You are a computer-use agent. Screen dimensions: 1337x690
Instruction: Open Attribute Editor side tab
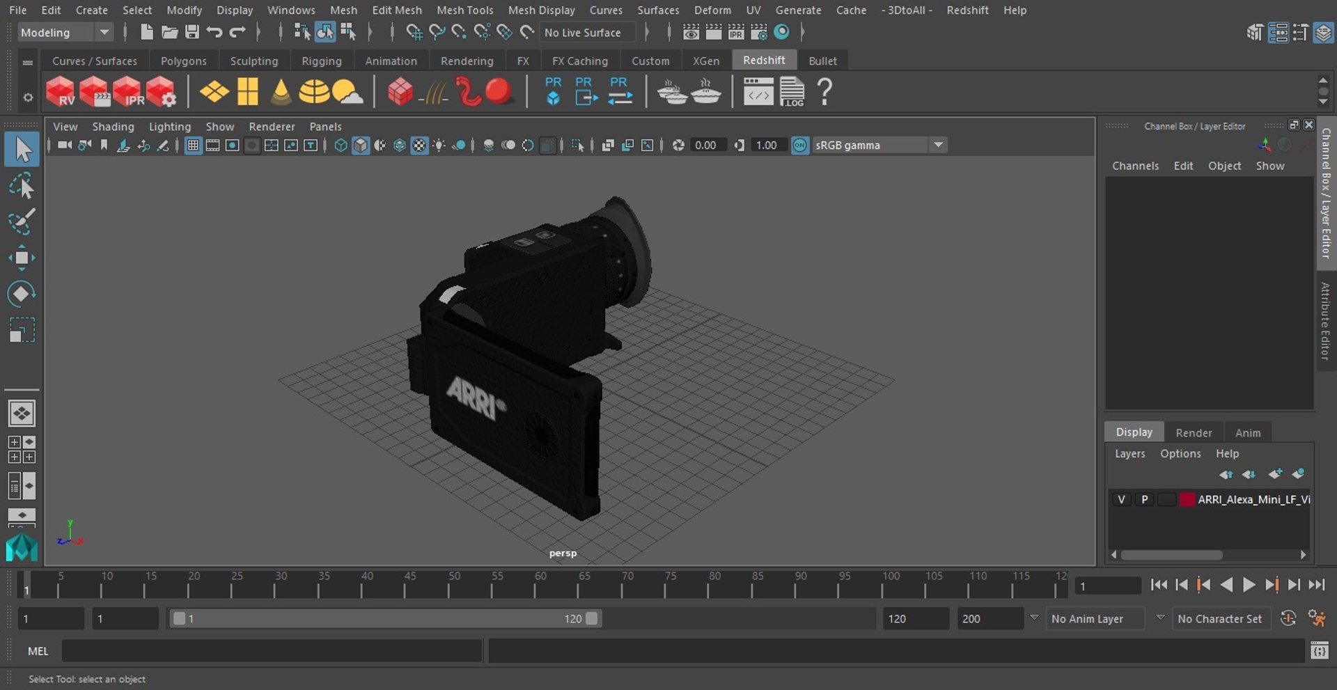point(1325,321)
